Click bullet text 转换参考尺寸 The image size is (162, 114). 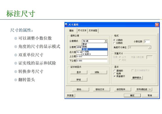click(x=31, y=71)
